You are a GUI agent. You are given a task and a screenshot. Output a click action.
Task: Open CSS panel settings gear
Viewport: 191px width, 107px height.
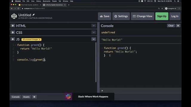(x=13, y=32)
